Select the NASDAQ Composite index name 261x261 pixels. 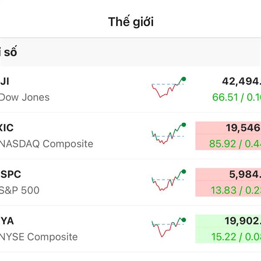tap(47, 144)
